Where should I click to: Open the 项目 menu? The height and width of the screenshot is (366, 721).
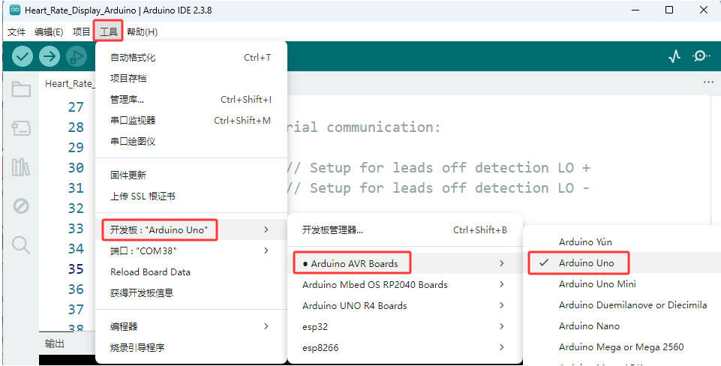click(x=81, y=31)
